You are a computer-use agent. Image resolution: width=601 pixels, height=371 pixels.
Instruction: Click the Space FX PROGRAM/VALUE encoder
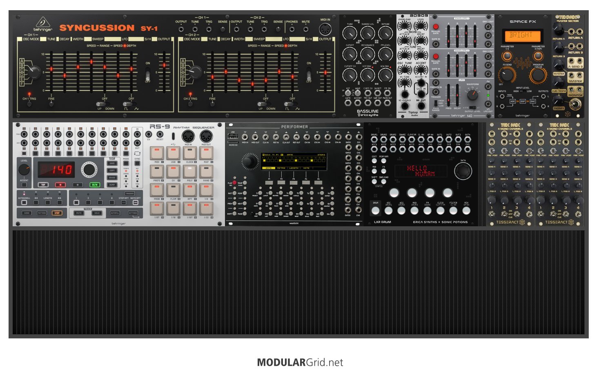coord(538,75)
